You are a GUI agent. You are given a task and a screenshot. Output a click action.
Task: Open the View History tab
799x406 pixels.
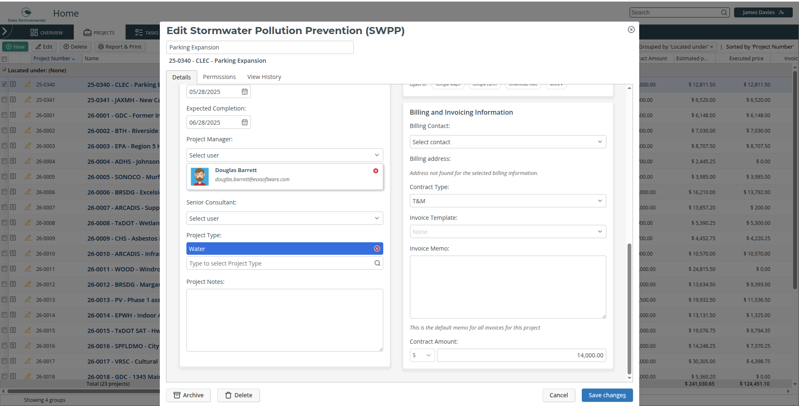264,77
